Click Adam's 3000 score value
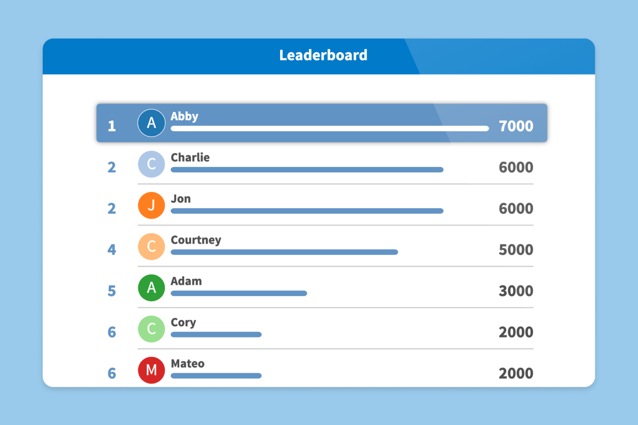The height and width of the screenshot is (425, 638). (x=516, y=291)
